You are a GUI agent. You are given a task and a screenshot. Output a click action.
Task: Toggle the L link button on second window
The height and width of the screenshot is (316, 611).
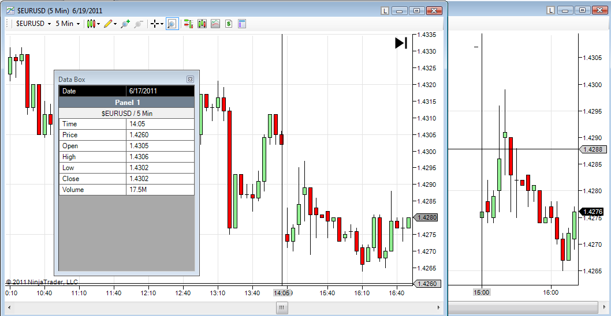[550, 10]
